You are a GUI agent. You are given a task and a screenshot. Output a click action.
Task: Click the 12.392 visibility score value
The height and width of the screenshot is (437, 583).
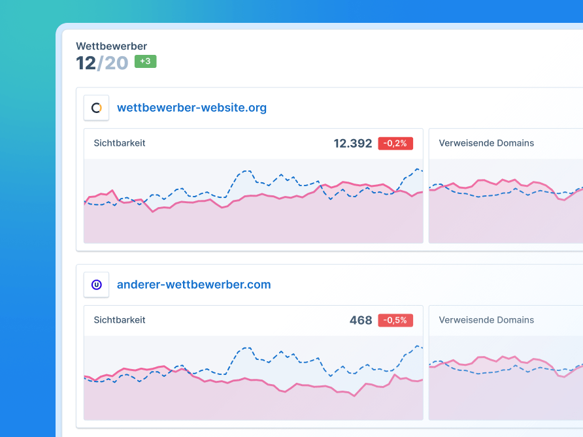pyautogui.click(x=353, y=143)
